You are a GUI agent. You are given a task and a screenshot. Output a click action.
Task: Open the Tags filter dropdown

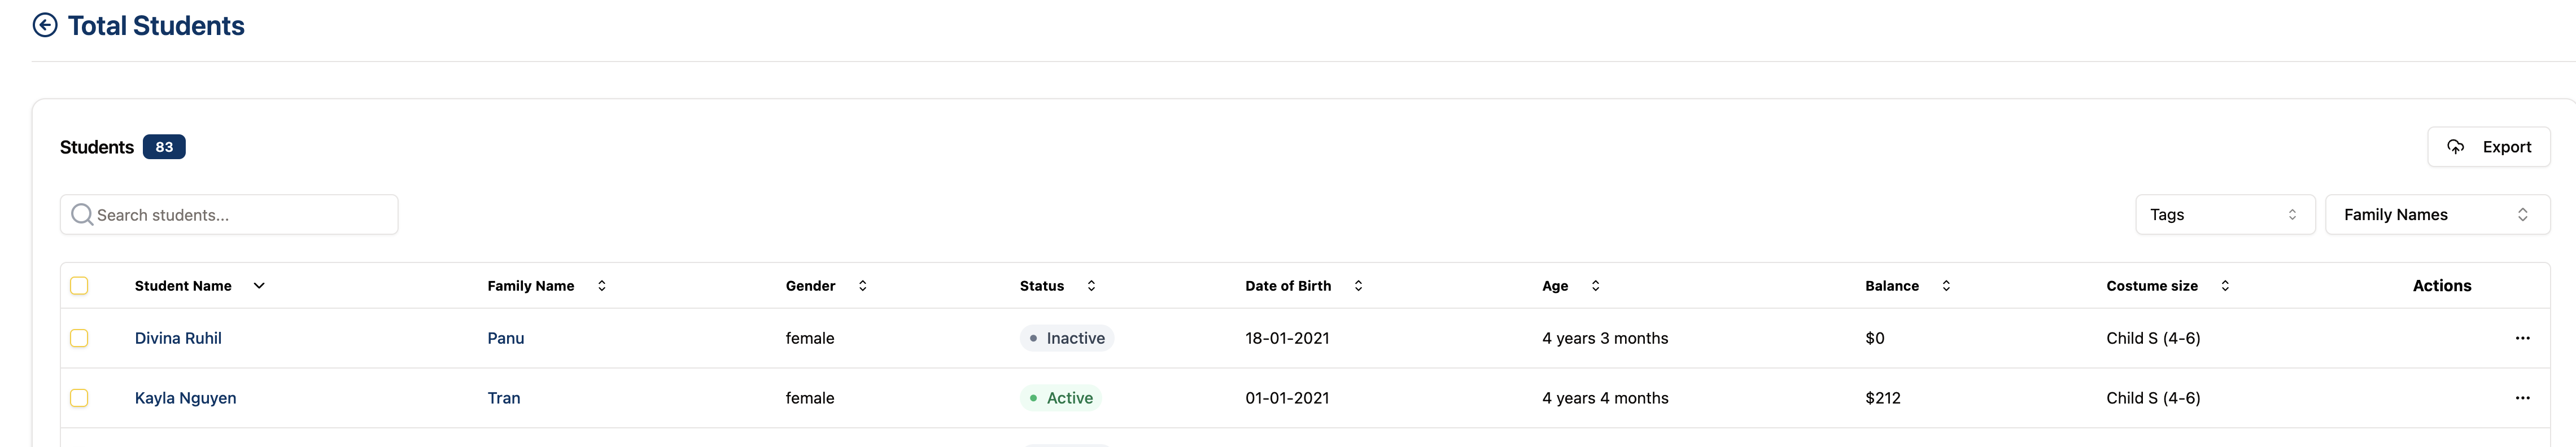2224,215
